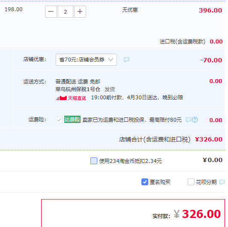Click the dropdown chevron beside 店铺会员券
Viewport: 228px width, 227px height.
111,59
